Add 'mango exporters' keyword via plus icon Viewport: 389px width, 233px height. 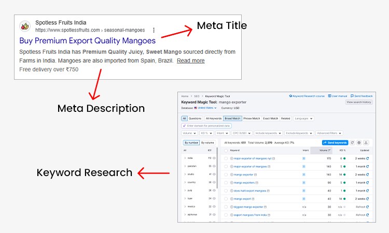(x=231, y=183)
